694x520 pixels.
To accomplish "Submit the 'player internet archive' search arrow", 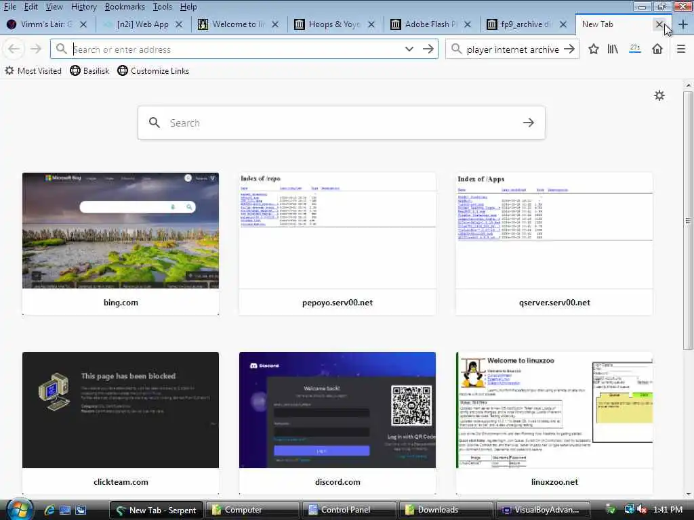I will (x=569, y=49).
